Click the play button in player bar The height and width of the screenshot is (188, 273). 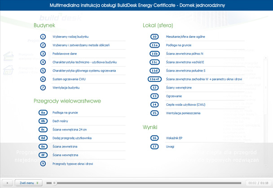[7, 183]
